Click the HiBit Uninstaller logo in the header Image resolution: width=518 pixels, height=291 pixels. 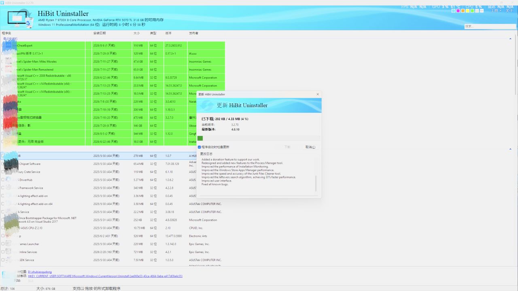tap(20, 19)
